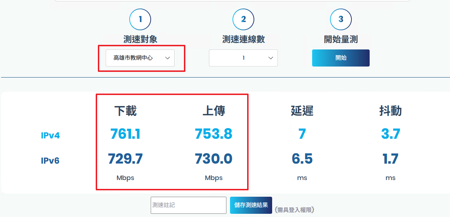
Task: Click the 延遲 latency column header
Action: click(302, 111)
